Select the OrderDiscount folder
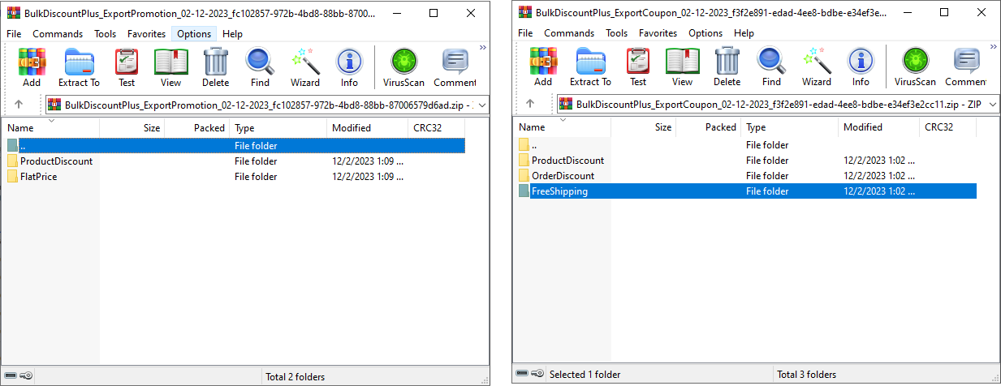Image resolution: width=1001 pixels, height=386 pixels. [563, 176]
